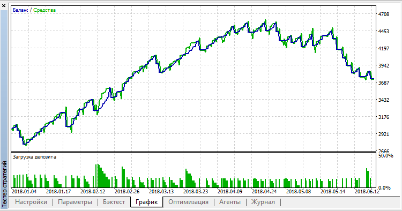The height and width of the screenshot is (211, 402).
Task: Click the 2018.05.08 date label
Action: [299, 192]
